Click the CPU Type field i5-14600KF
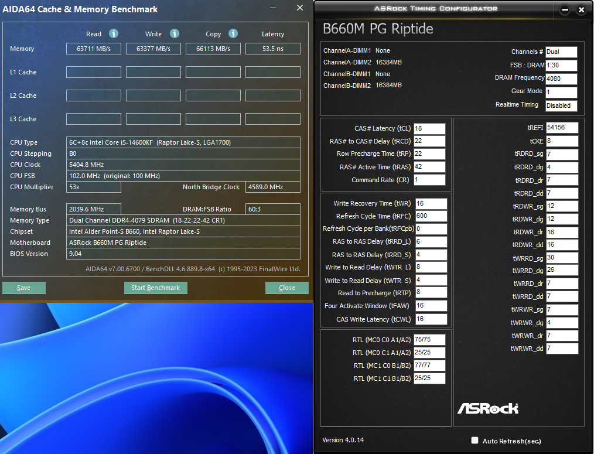Image resolution: width=594 pixels, height=454 pixels. click(183, 142)
